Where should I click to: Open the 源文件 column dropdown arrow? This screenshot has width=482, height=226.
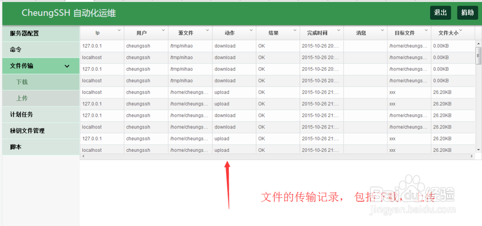tap(207, 30)
